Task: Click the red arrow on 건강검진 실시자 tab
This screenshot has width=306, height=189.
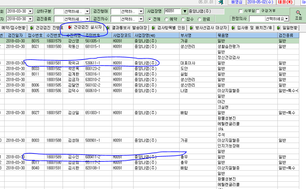Action: 70,27
